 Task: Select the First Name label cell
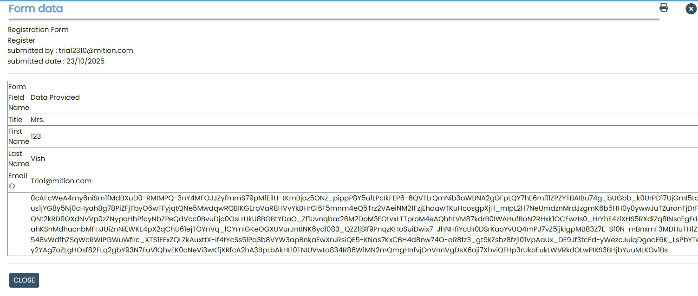pos(19,136)
